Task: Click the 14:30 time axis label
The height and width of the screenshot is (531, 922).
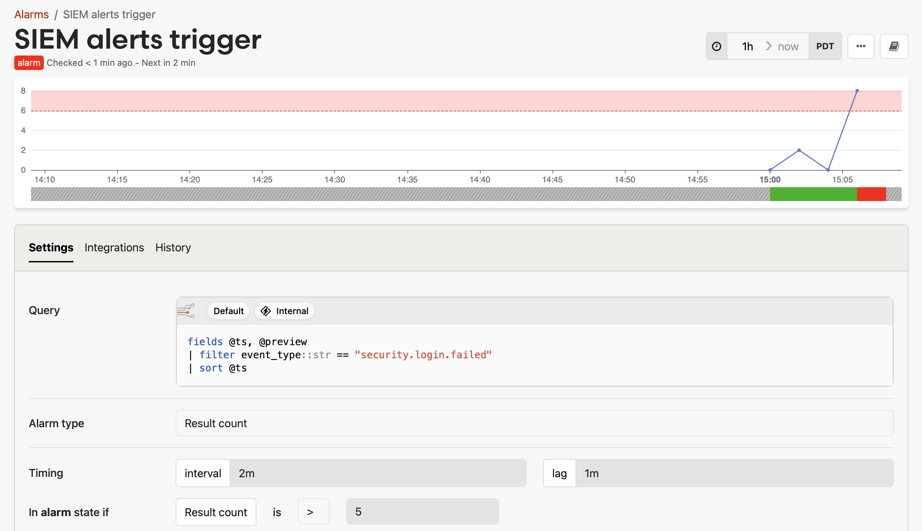Action: [x=335, y=180]
